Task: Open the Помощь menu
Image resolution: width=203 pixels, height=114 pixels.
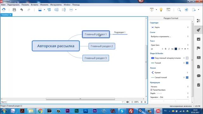Action: pyautogui.click(x=76, y=5)
